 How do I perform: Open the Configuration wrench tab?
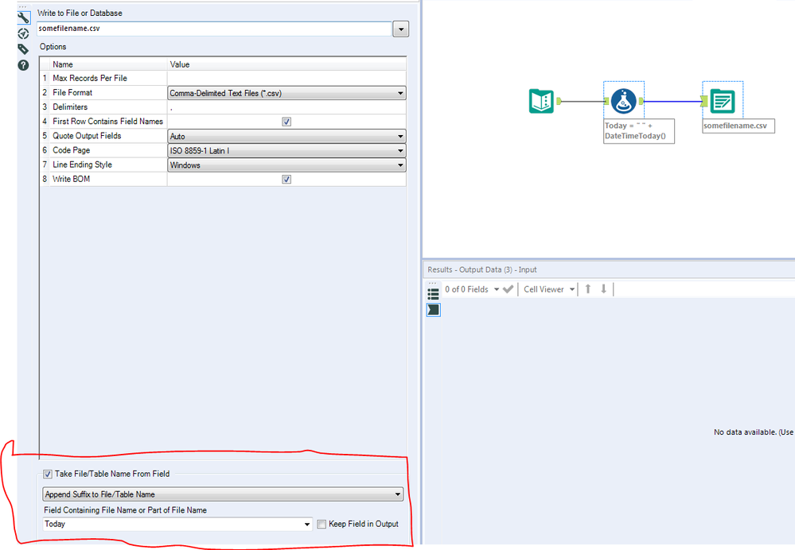[x=23, y=17]
